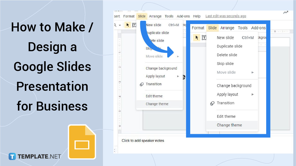The height and width of the screenshot is (166, 296).
Task: Select the cursor tool in the smaller screenshot toolbar
Action: pos(128,25)
